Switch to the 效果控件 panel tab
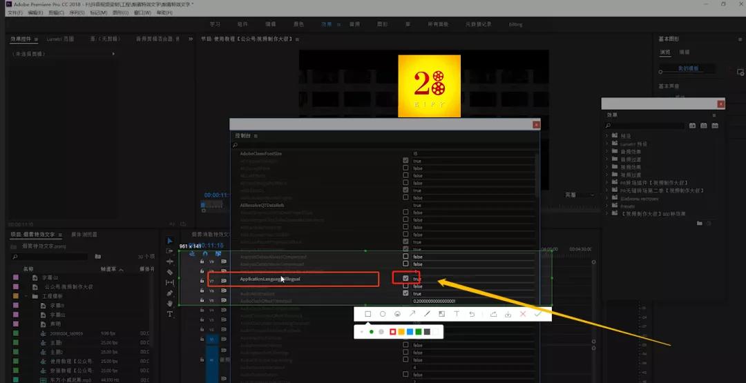This screenshot has width=746, height=383. pos(21,39)
